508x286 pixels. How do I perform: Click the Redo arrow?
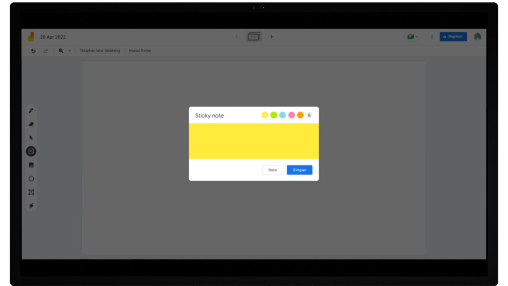click(46, 51)
